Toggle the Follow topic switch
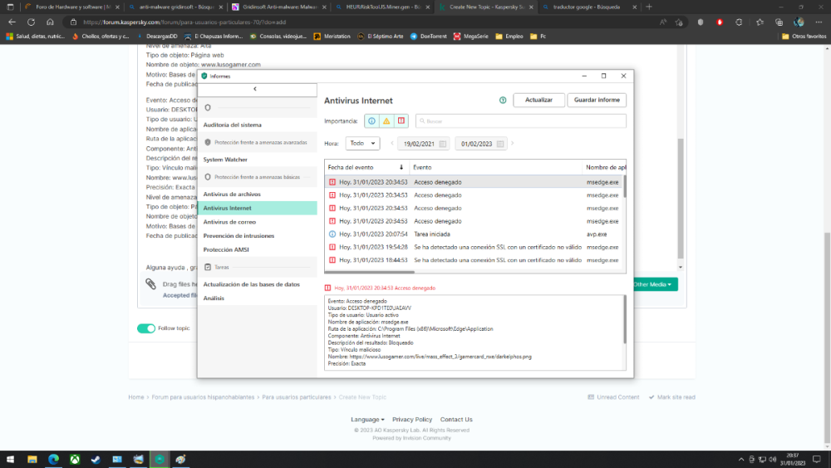The width and height of the screenshot is (831, 468). 146,328
